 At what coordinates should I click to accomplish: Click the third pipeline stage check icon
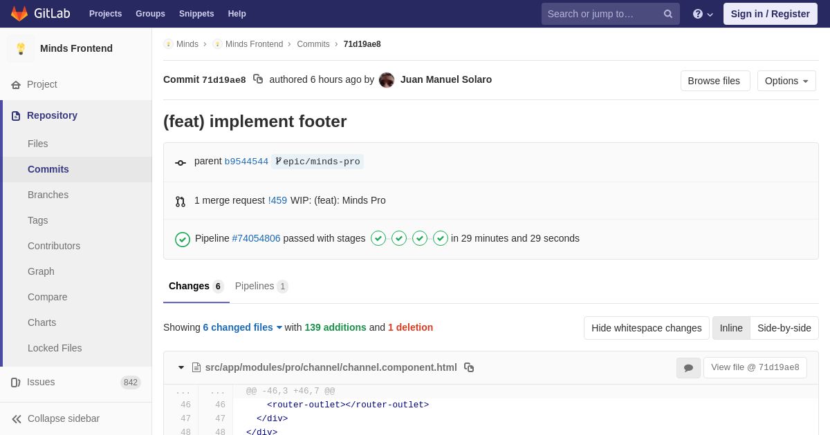point(420,238)
